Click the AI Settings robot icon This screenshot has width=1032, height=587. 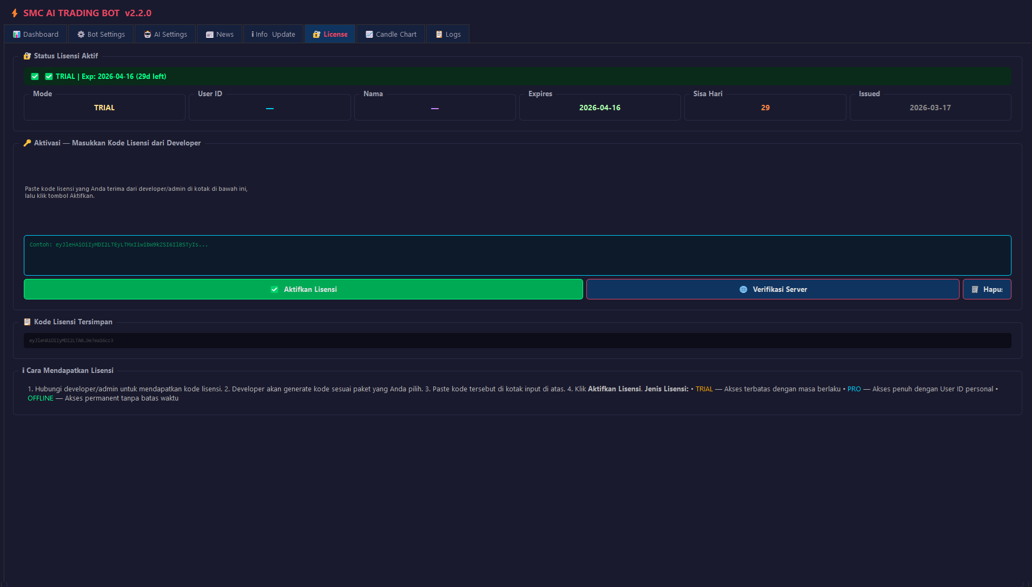[148, 34]
